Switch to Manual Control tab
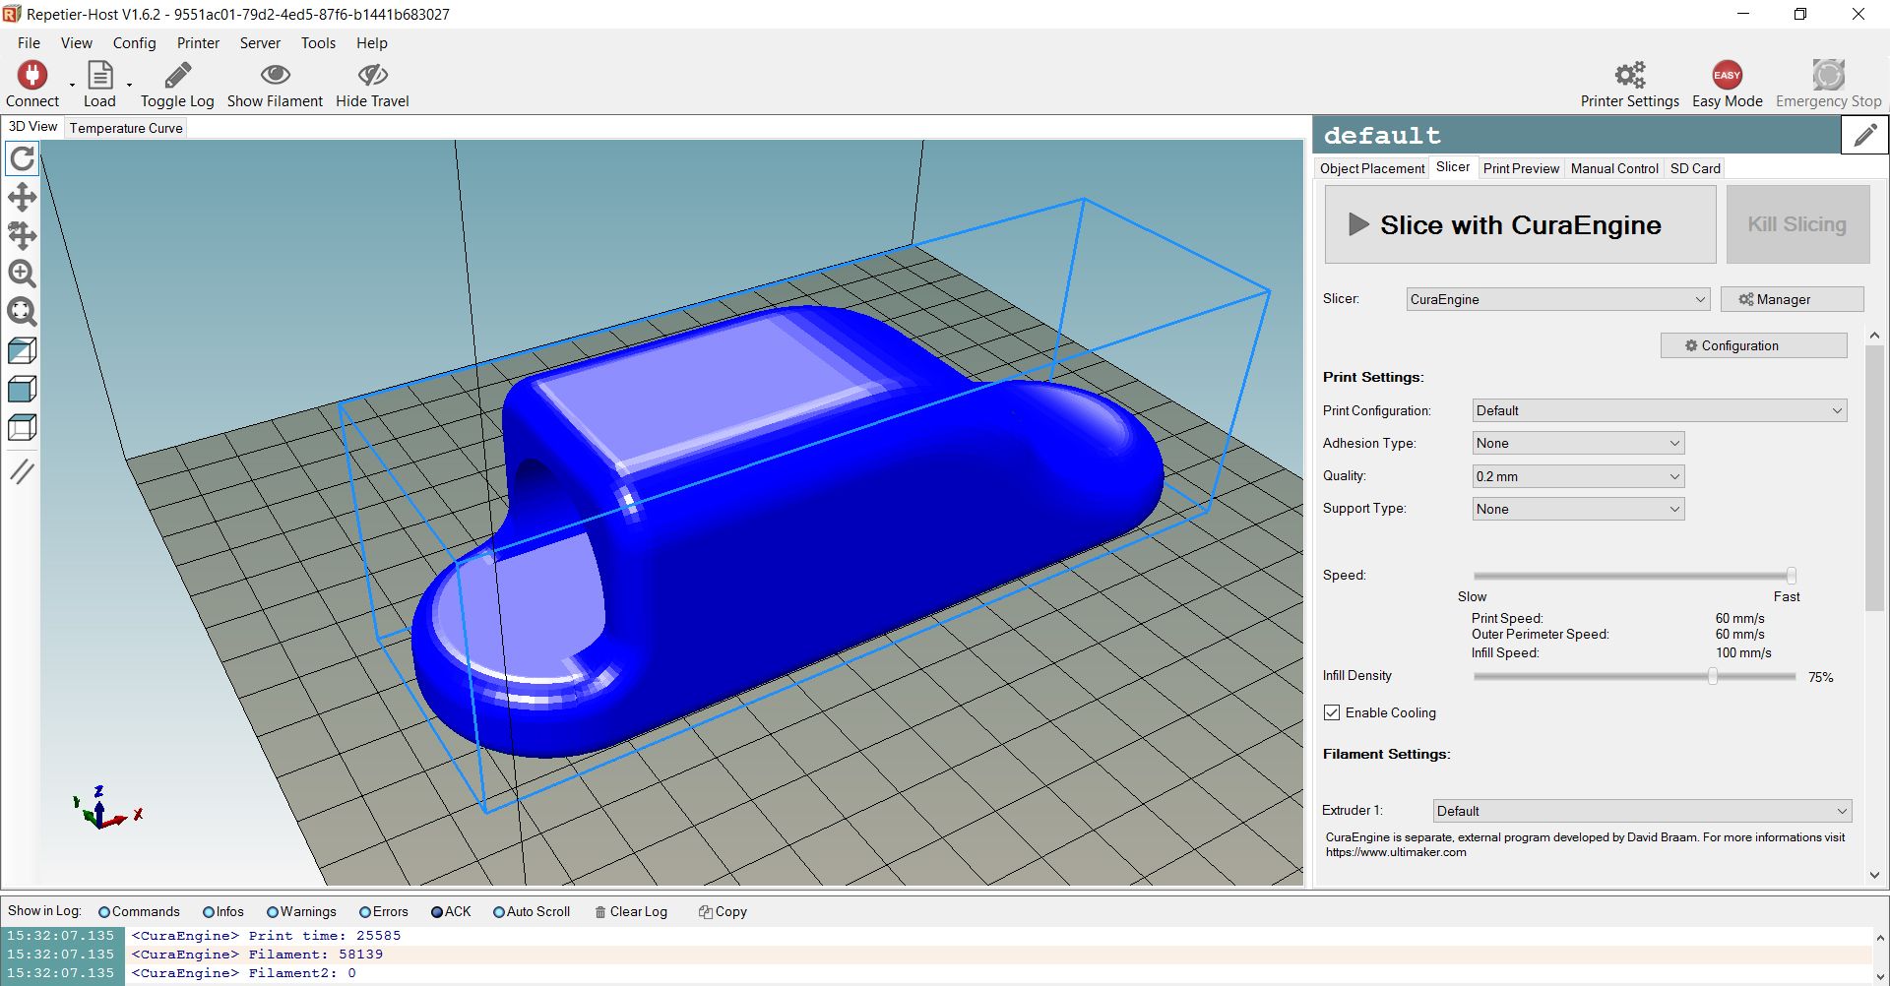Screen dimensions: 1890x986 click(x=1614, y=168)
